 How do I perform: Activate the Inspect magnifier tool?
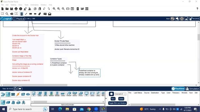pos(7,14)
